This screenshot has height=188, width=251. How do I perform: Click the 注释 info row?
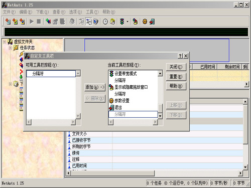[155, 159]
